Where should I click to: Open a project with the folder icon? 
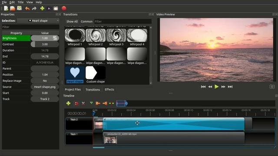(13, 8)
